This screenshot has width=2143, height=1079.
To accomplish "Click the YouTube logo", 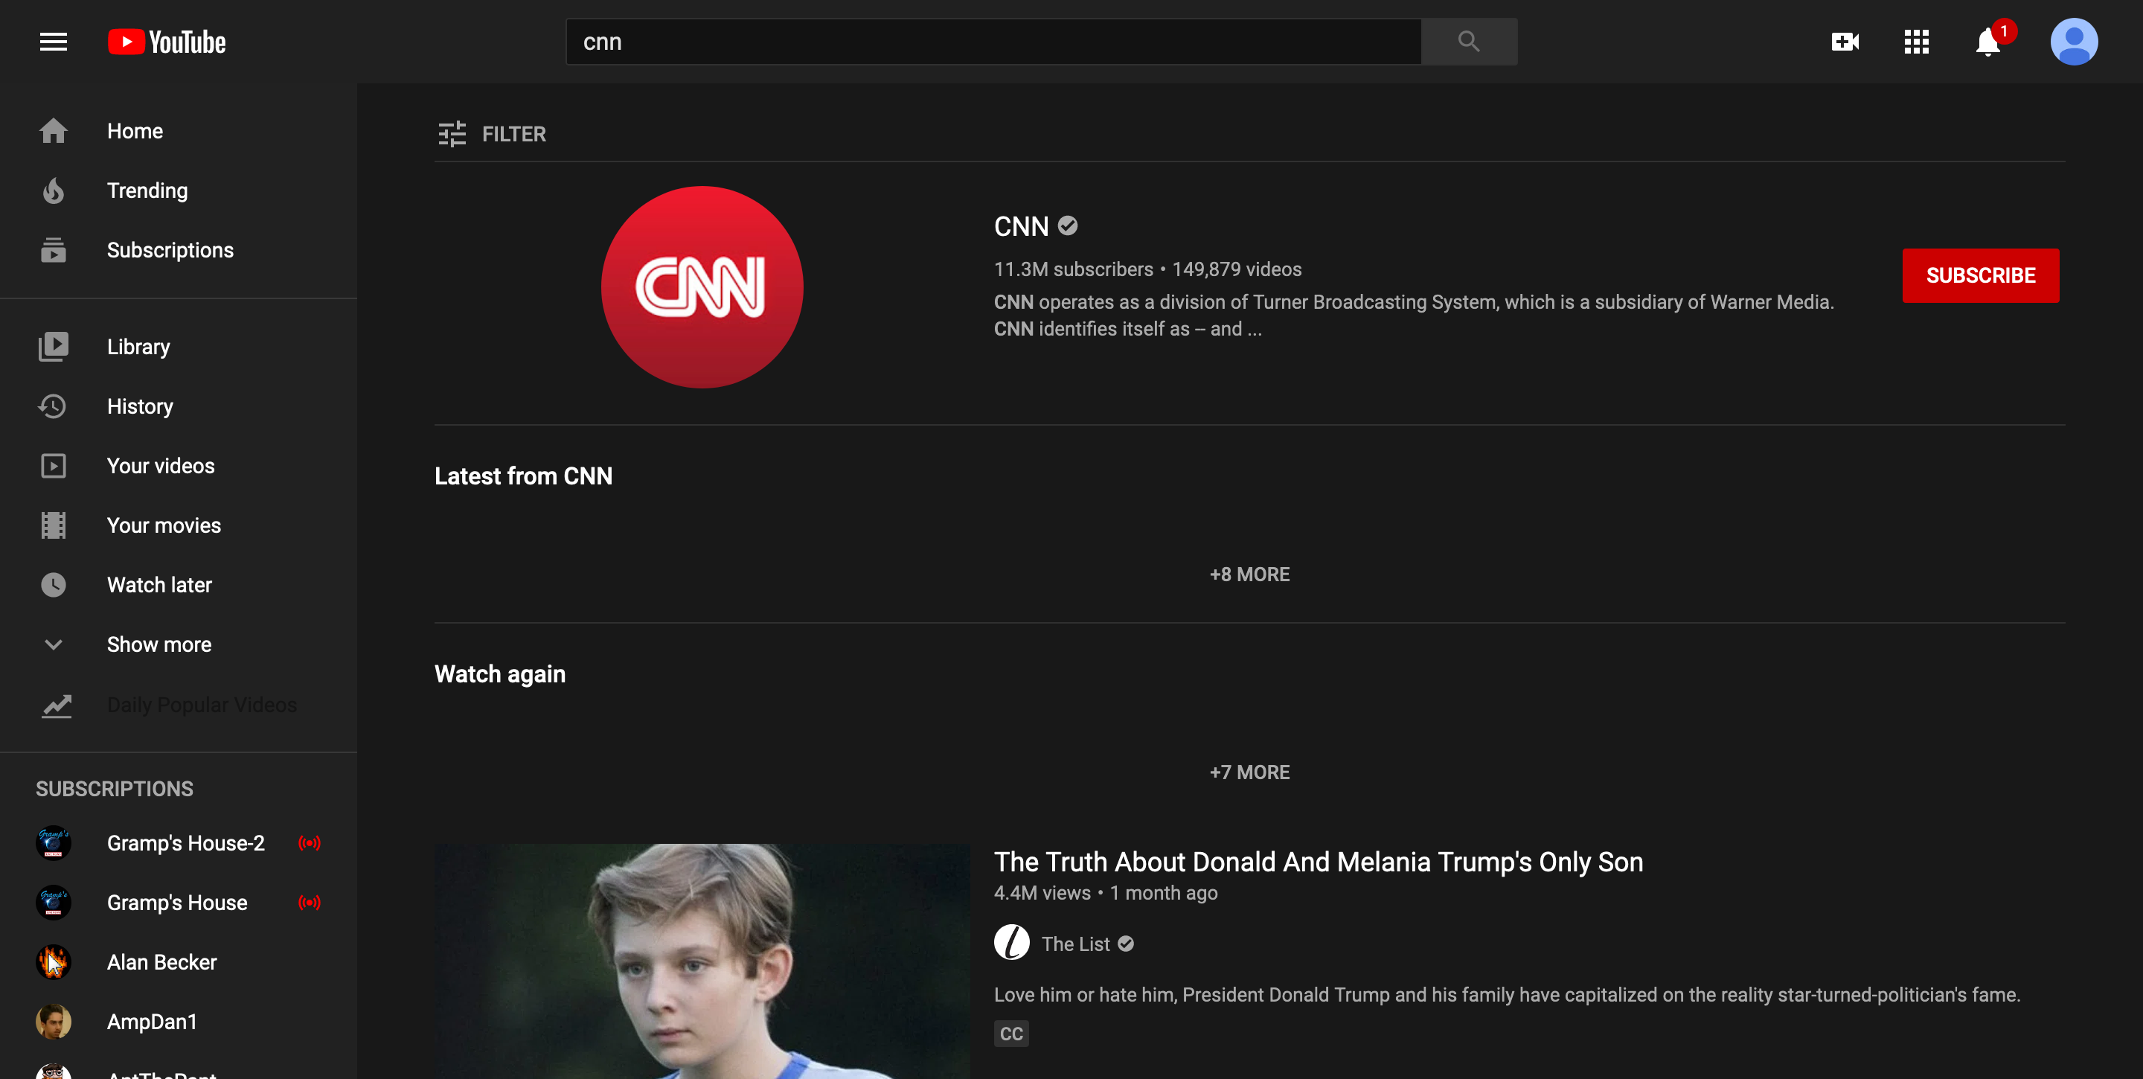I will point(167,42).
